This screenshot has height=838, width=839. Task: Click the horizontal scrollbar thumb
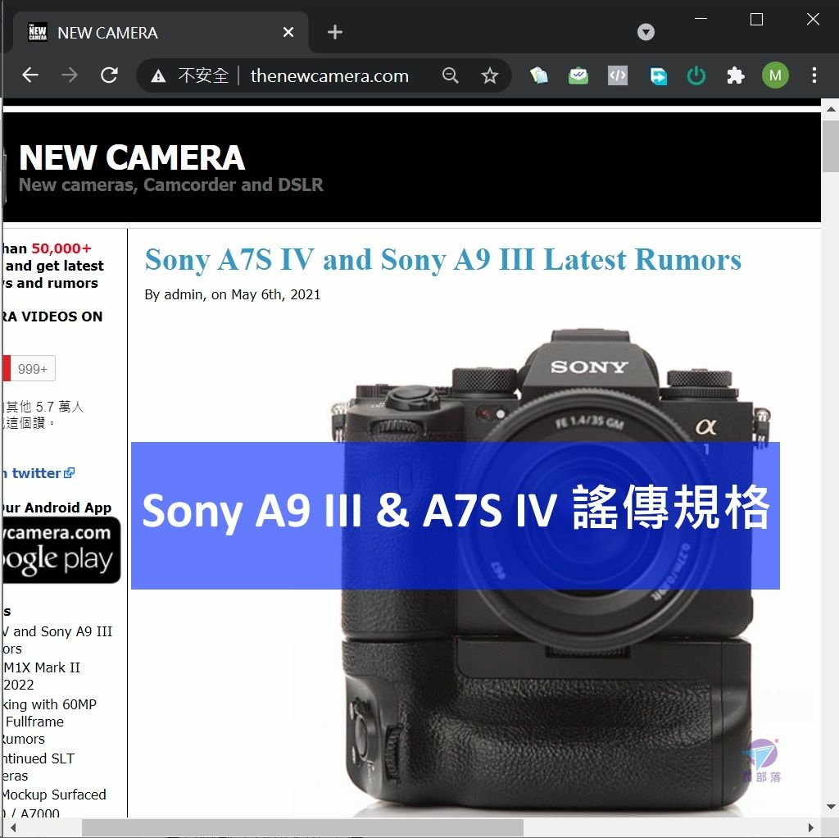pos(302,827)
